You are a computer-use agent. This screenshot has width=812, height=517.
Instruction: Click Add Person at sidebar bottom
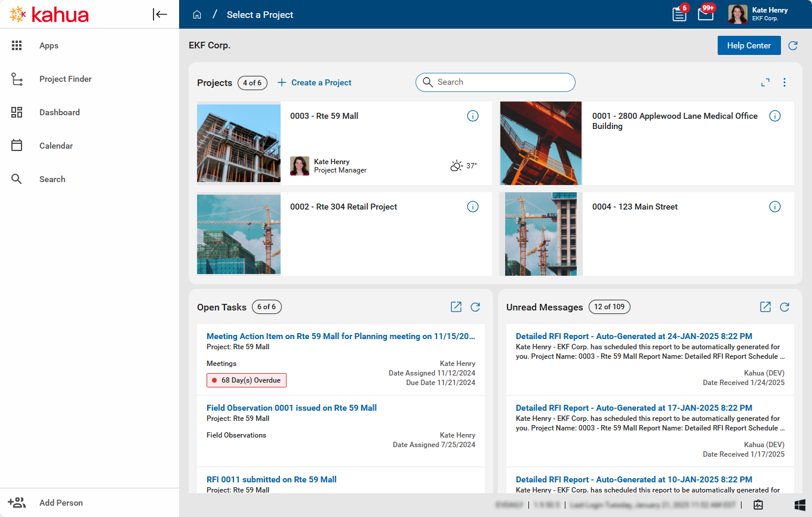coord(61,503)
